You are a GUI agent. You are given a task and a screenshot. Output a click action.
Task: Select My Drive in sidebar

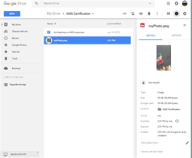16,25
